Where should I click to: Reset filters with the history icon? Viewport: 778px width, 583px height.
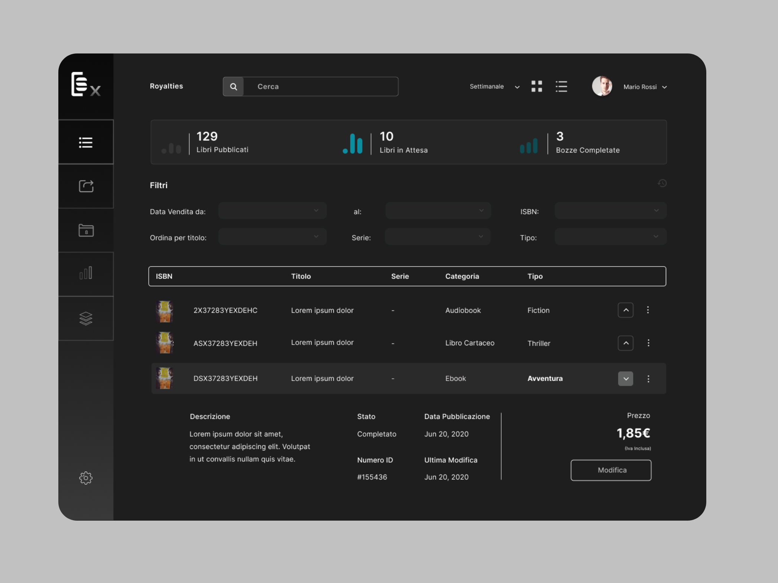coord(662,183)
